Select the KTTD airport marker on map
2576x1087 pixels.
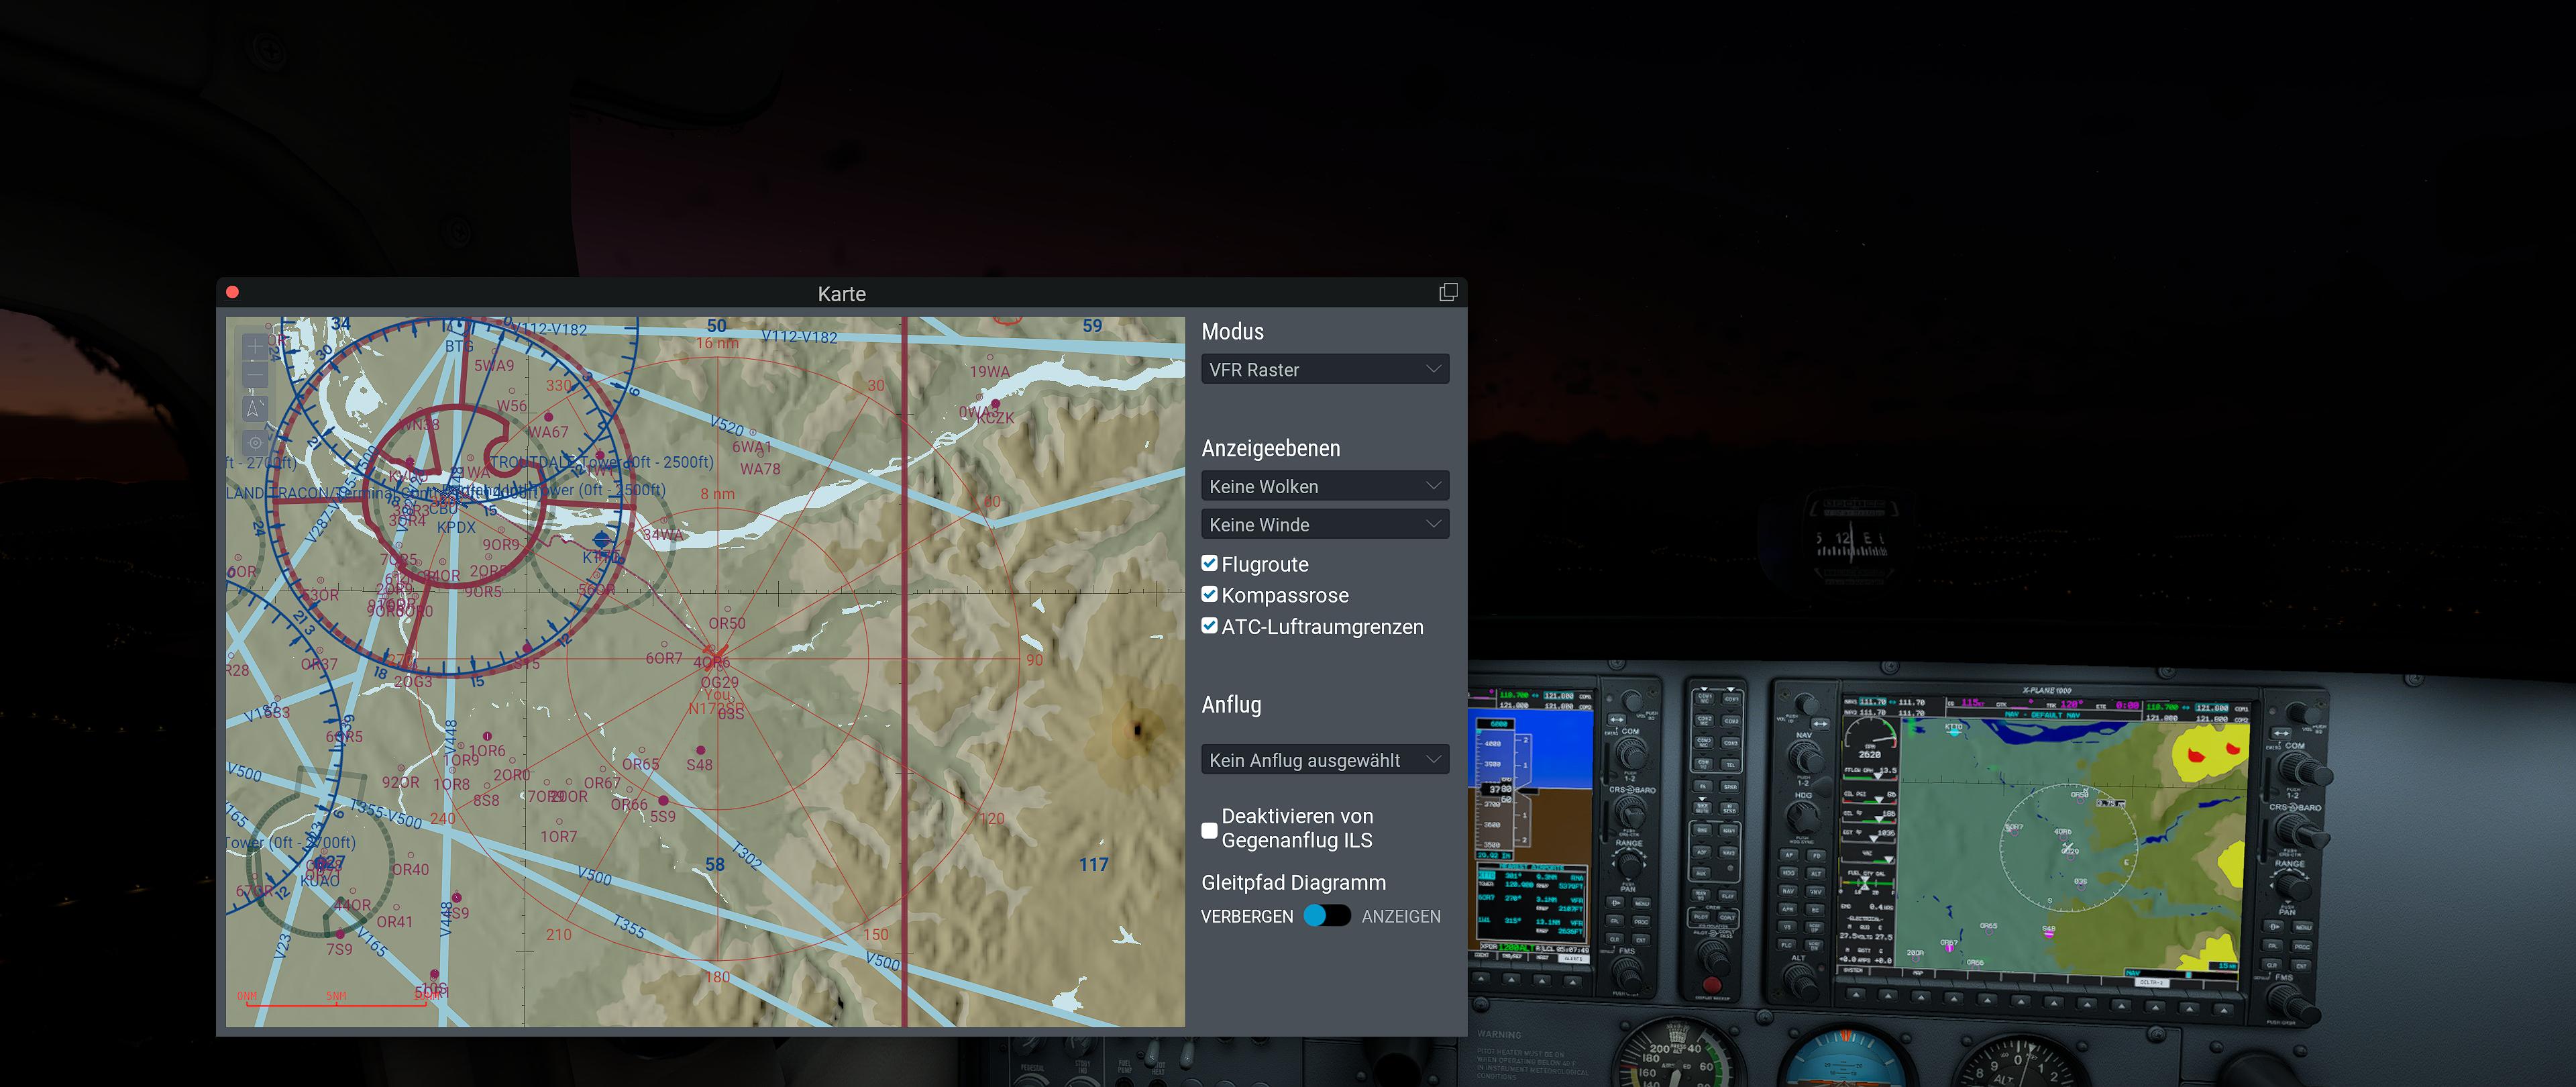pyautogui.click(x=602, y=541)
